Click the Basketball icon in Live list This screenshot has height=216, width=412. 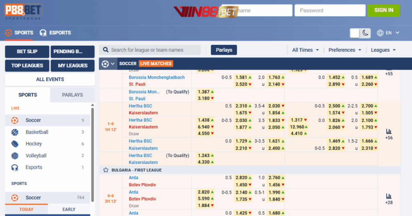pyautogui.click(x=15, y=132)
